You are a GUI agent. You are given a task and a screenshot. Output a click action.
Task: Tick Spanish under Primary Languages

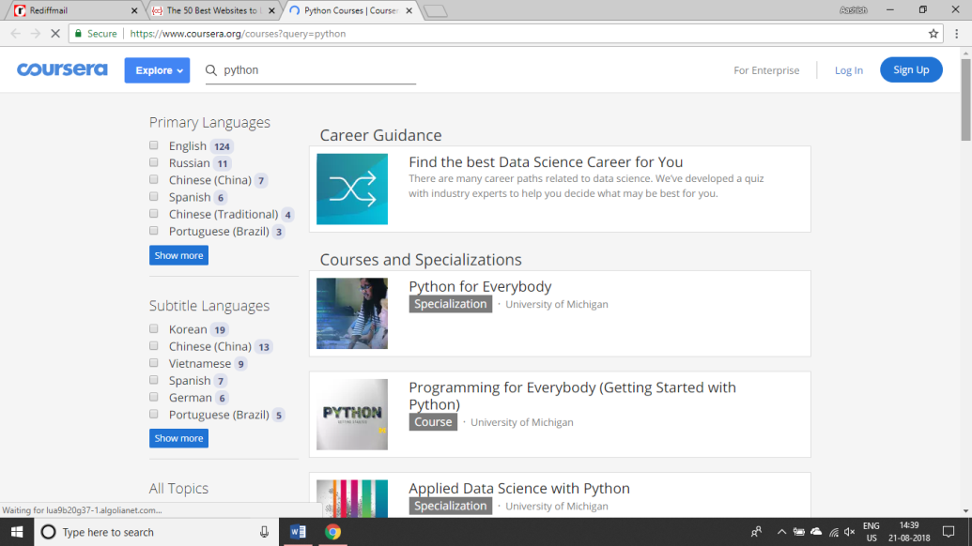[154, 197]
